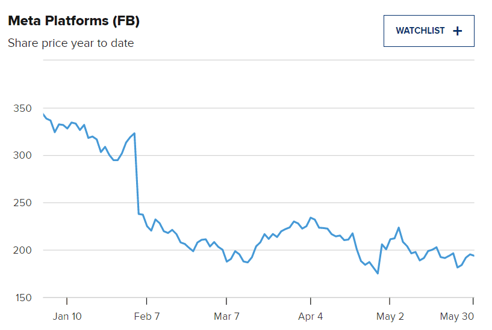Click the Apr 4 axis label

tap(311, 316)
